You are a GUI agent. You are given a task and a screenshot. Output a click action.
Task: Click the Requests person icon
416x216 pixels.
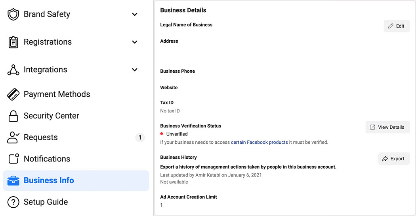[x=13, y=137]
